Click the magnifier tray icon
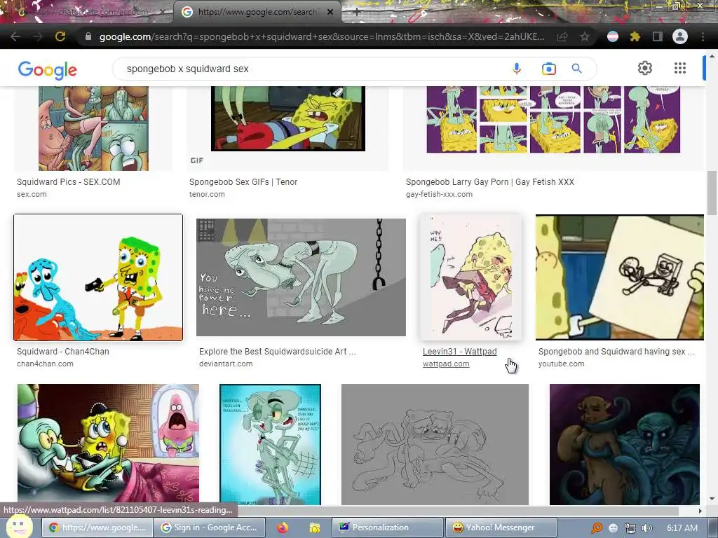718x538 pixels. click(596, 528)
